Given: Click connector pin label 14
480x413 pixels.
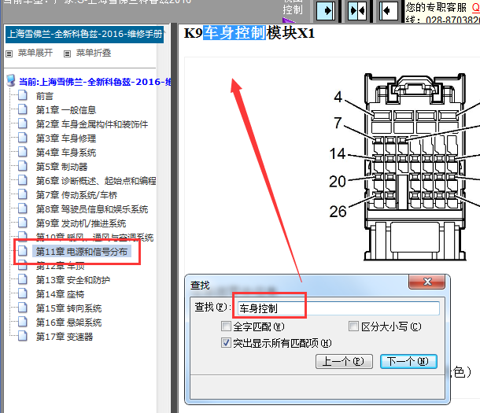Looking at the screenshot, I should [337, 153].
